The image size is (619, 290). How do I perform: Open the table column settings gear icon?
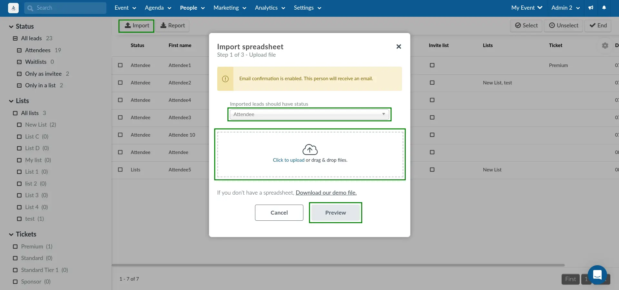(605, 45)
